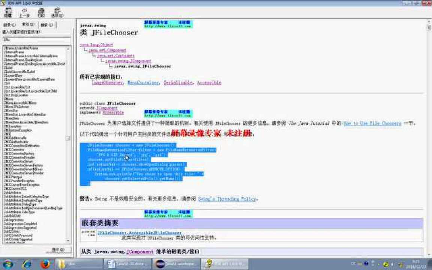Open the ImageObserver interface link

point(107,82)
